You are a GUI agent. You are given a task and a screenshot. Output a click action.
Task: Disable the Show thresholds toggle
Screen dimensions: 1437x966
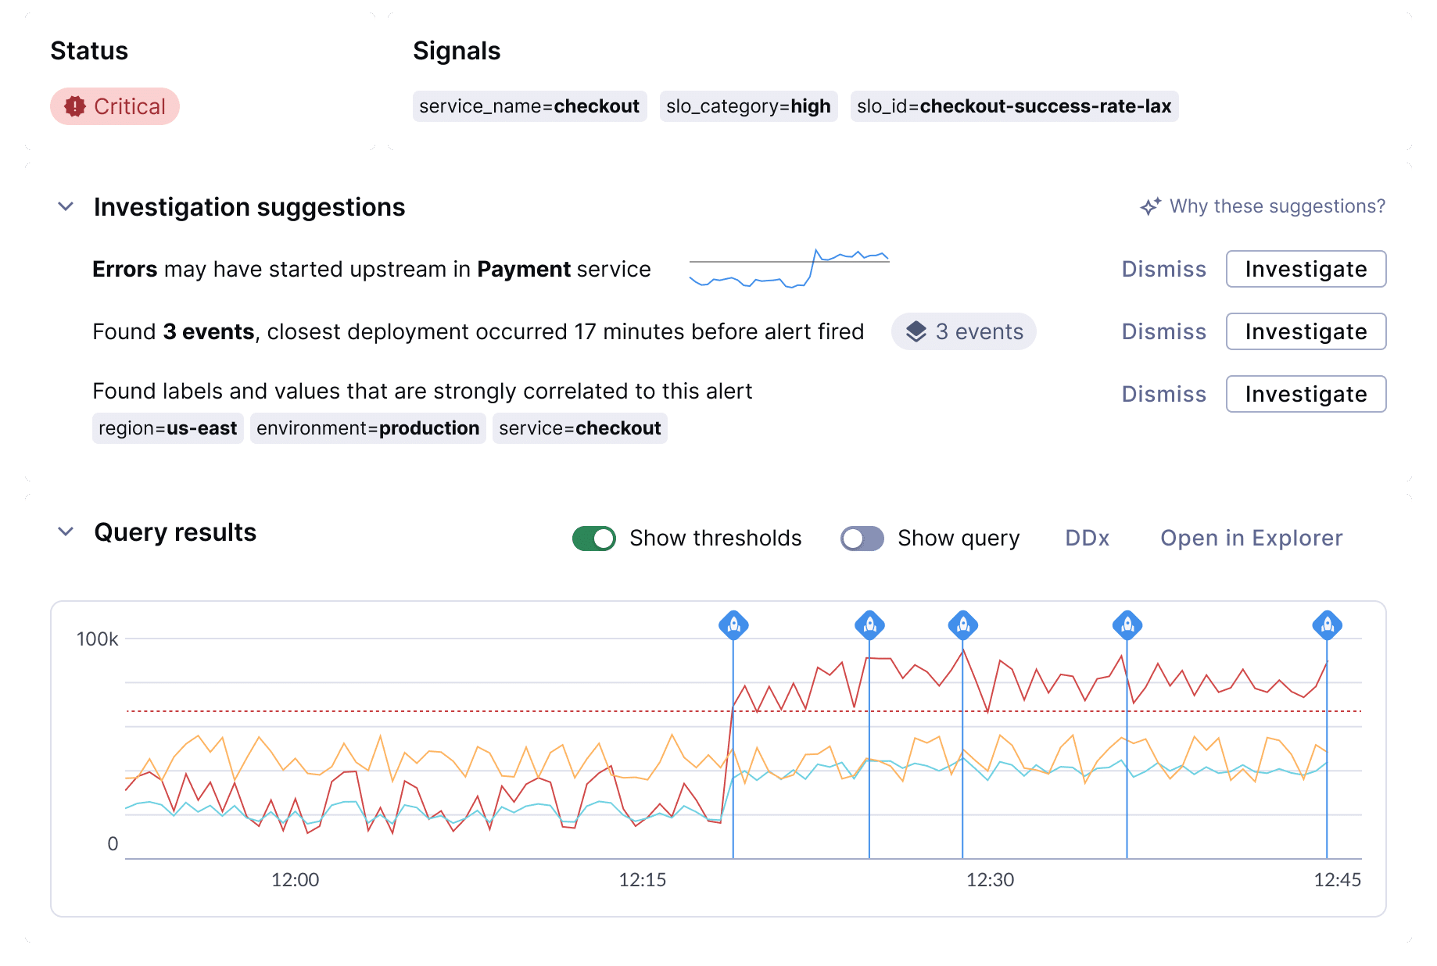[594, 538]
